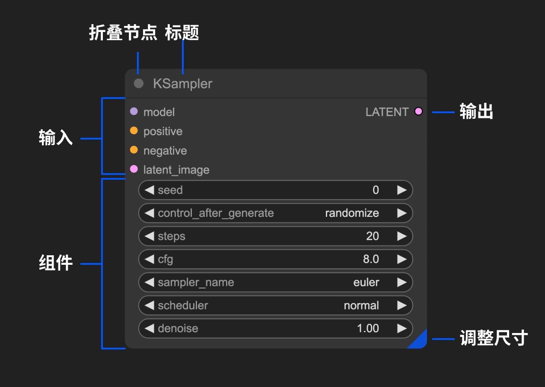
Task: Click the KSampler node title
Action: pos(183,84)
